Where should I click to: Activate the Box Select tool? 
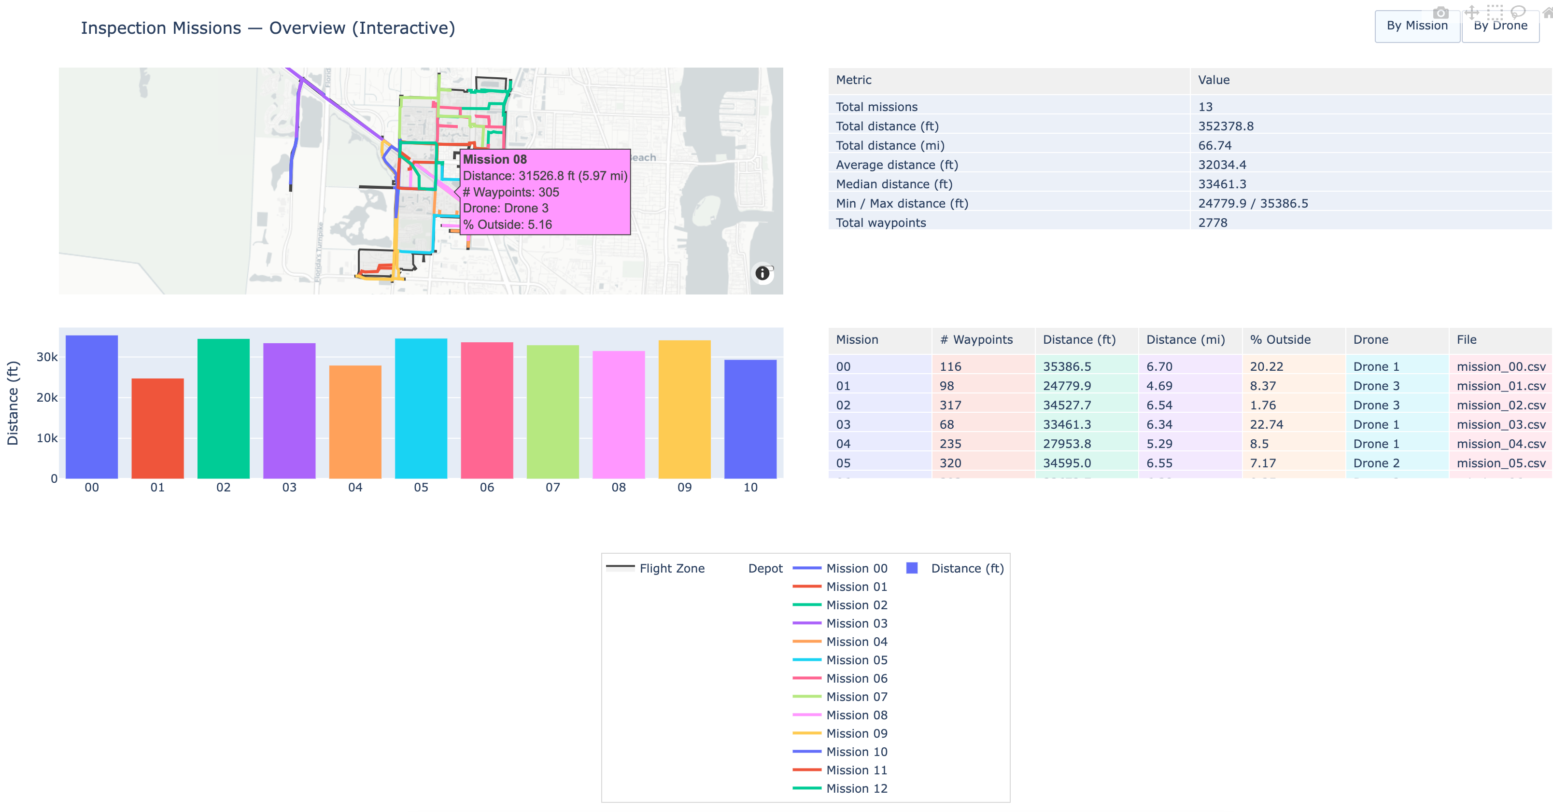coord(1495,13)
